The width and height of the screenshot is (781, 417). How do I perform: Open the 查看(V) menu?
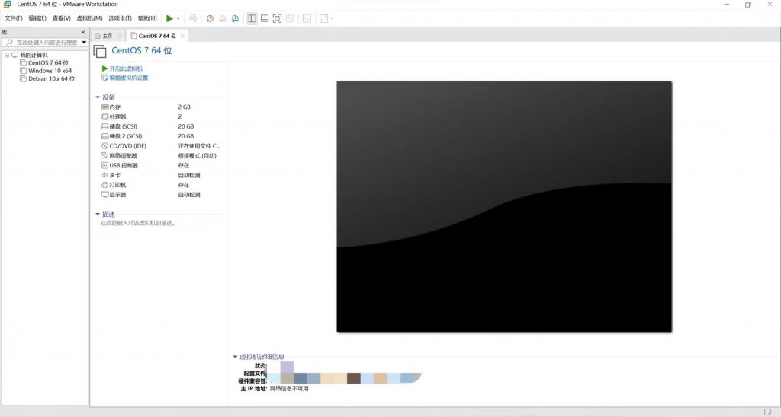(x=62, y=18)
